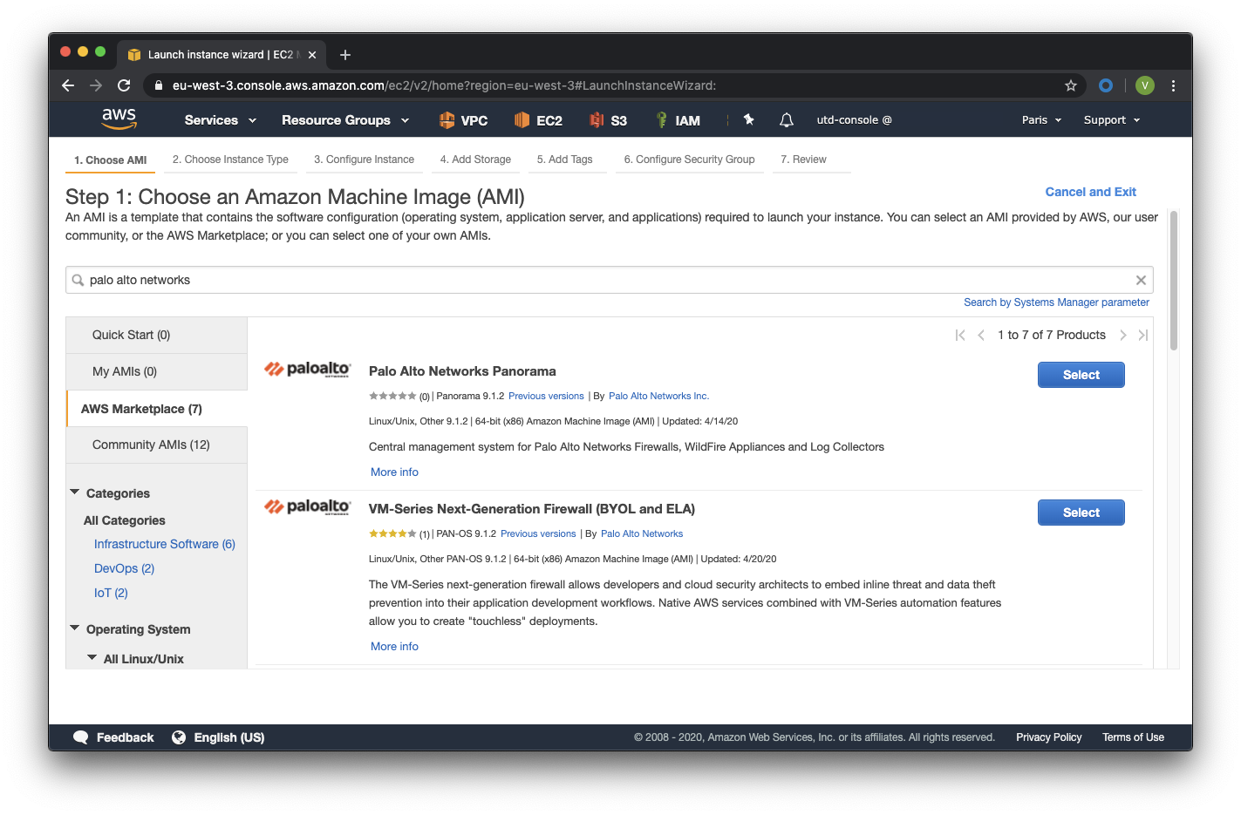Switch to the Configure Instance step
The image size is (1241, 815).
tap(365, 160)
